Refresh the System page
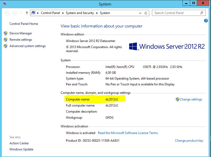211x157 pixels. [146, 13]
